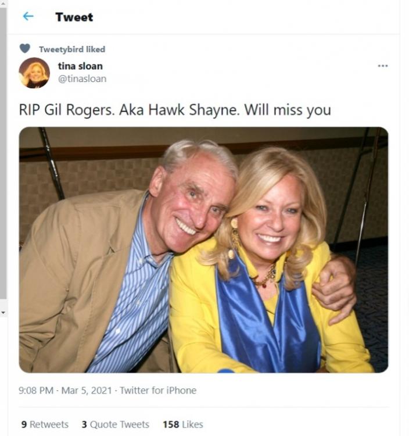
Task: Open the tina sloan display name
Action: point(80,66)
